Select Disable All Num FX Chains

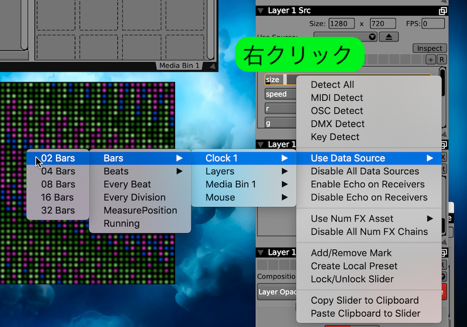(369, 232)
